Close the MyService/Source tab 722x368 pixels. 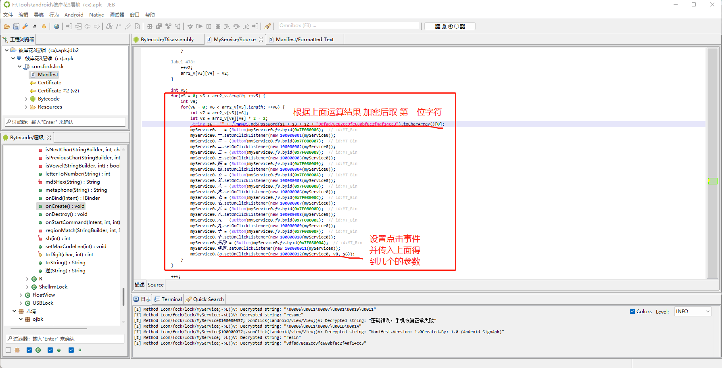point(261,40)
